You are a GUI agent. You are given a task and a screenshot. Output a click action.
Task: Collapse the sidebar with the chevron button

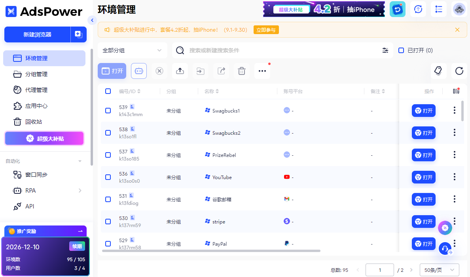click(92, 20)
